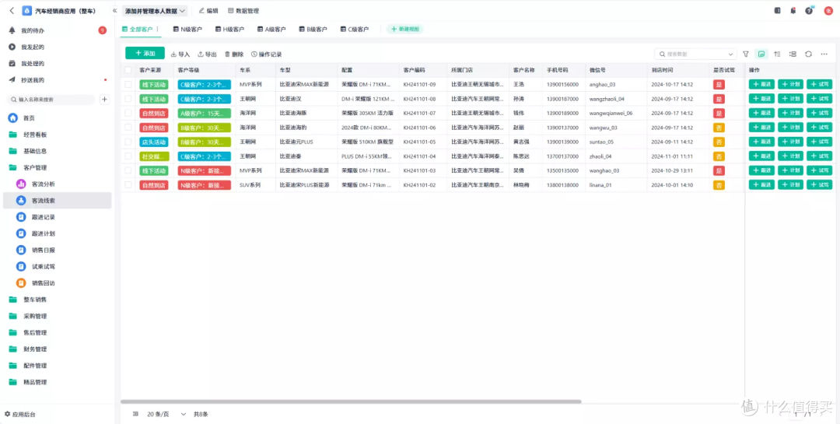Switch to the A级客户 view tab

point(271,30)
